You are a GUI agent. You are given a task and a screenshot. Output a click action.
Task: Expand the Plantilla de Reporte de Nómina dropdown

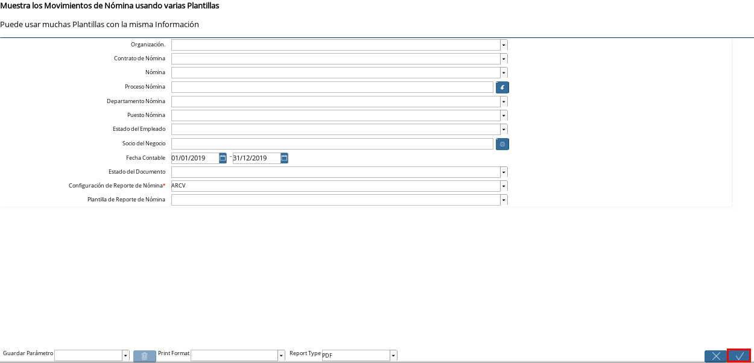pos(504,200)
